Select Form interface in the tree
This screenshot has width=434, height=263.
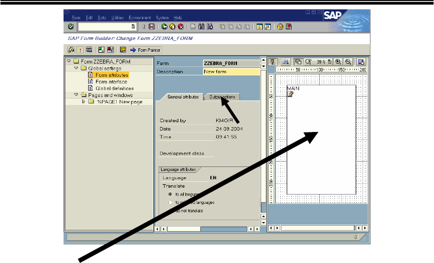[x=111, y=82]
